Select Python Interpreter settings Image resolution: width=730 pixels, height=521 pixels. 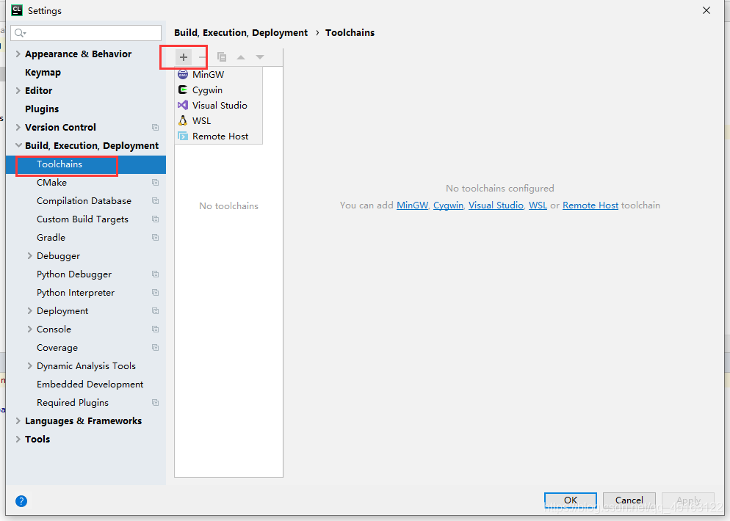click(x=76, y=293)
